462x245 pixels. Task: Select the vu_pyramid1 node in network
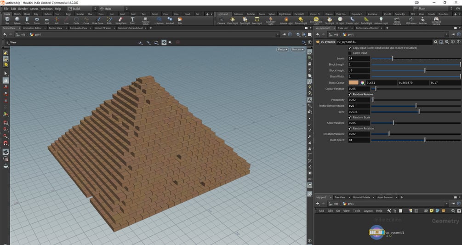coord(376,233)
